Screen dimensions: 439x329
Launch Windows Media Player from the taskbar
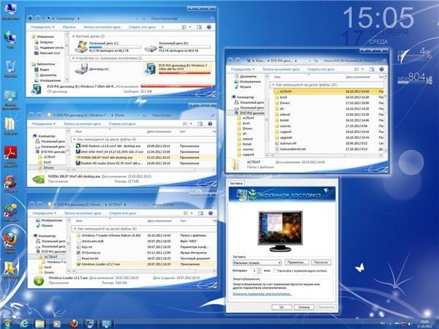(56, 324)
